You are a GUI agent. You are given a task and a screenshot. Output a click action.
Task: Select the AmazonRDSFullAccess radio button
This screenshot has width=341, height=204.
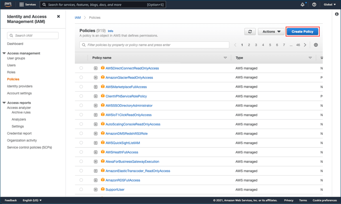pos(81,180)
